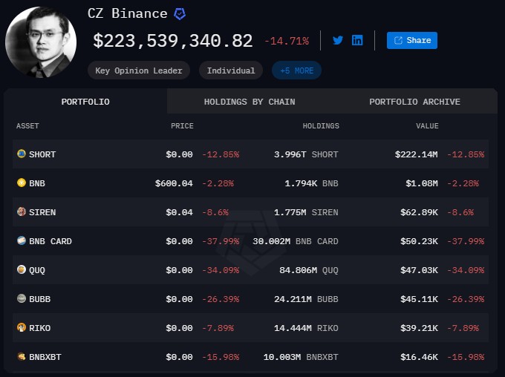Click the RIKO token icon

click(x=22, y=327)
